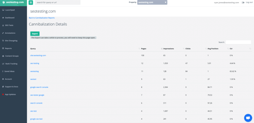Click the Account gear icon
This screenshot has height=123, width=254.
coord(3,79)
